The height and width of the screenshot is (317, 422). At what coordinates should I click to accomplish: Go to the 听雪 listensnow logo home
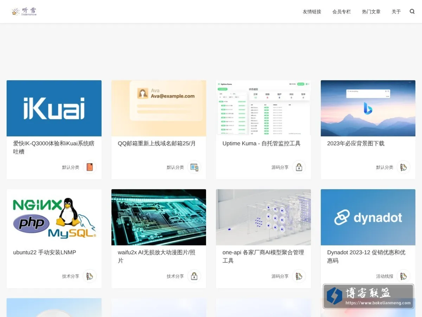[x=24, y=12]
